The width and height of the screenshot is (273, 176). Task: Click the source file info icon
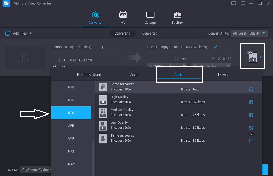click(103, 47)
